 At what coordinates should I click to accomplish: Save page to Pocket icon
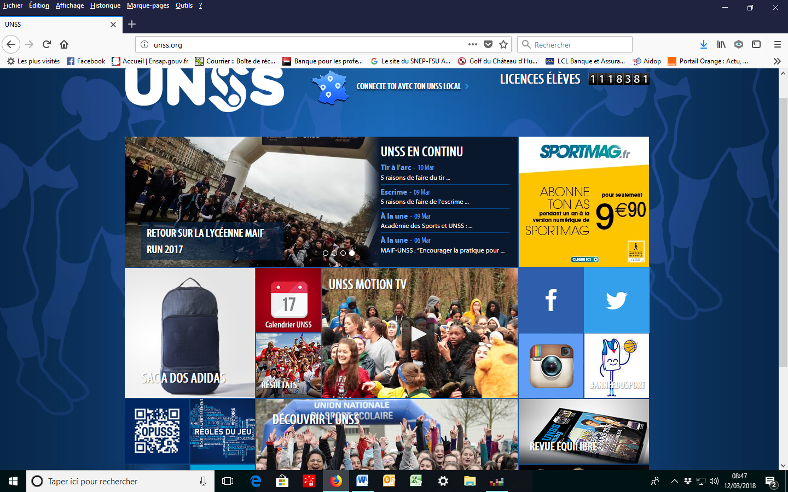point(488,44)
